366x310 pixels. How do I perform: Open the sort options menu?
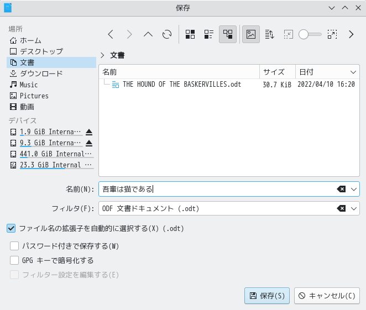coord(270,34)
